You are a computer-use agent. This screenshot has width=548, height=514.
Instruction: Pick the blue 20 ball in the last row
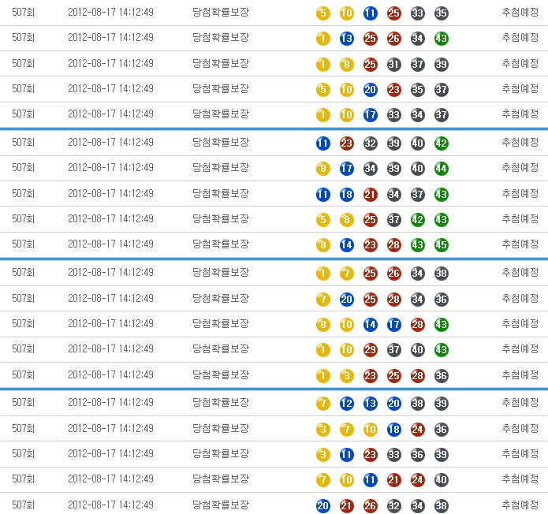point(322,505)
